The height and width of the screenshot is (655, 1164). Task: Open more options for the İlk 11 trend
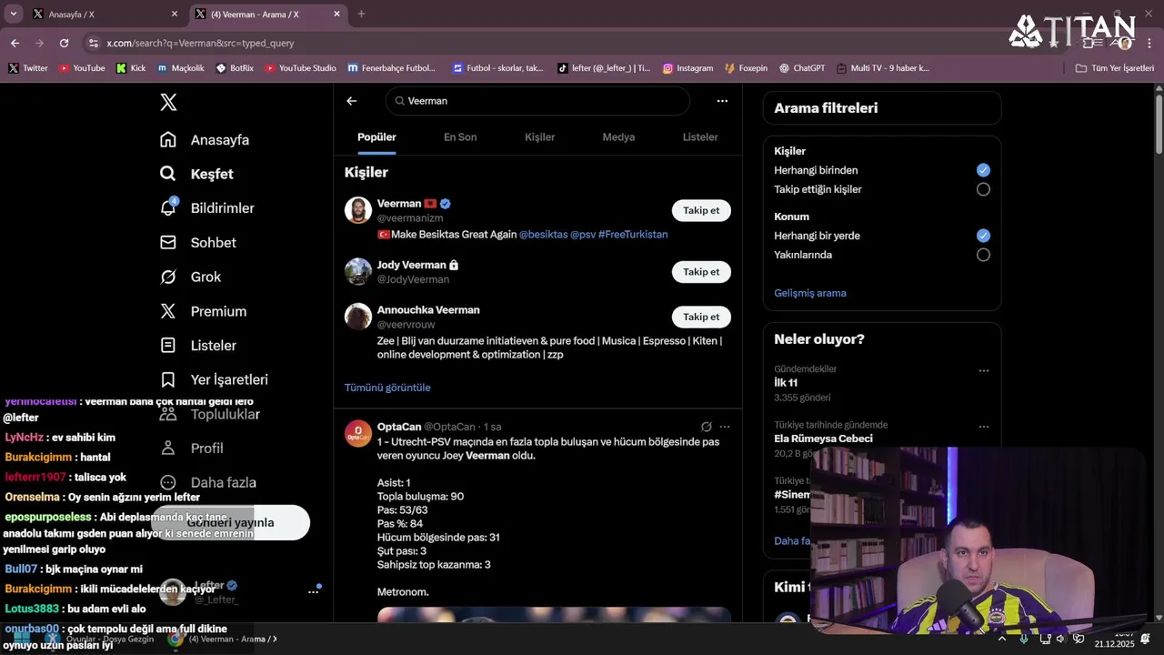(983, 370)
